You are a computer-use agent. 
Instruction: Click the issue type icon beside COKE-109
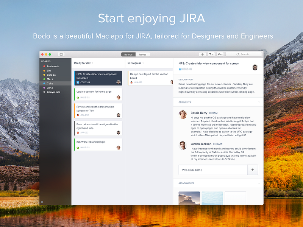180,69
